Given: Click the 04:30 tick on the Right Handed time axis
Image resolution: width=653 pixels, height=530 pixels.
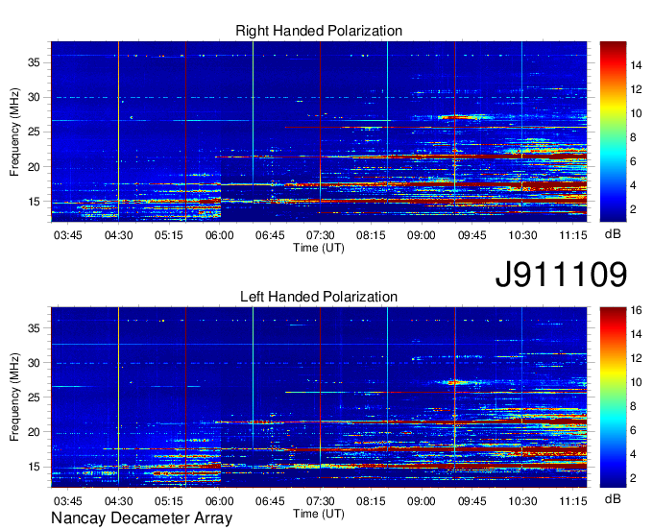Looking at the screenshot, I should 119,235.
